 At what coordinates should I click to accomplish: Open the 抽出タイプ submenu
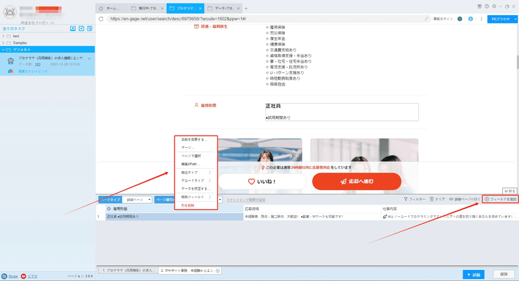pos(195,173)
